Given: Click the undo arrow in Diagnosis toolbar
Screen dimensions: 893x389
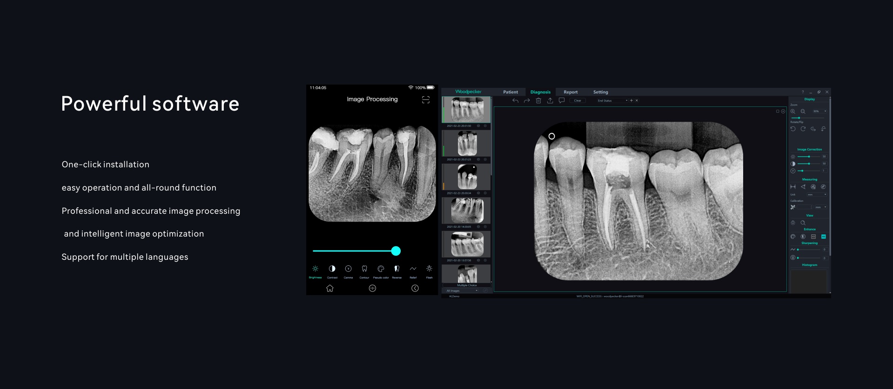Looking at the screenshot, I should 515,100.
